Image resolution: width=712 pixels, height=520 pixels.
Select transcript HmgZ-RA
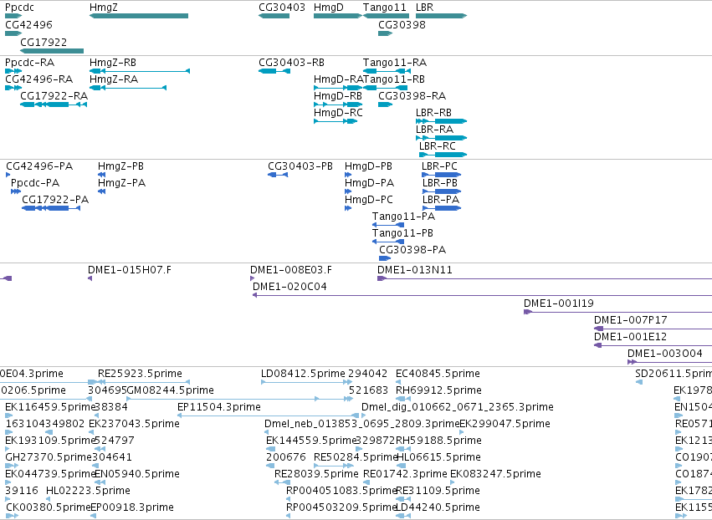[114, 79]
